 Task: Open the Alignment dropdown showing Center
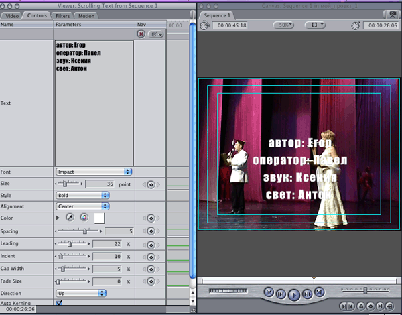(82, 206)
